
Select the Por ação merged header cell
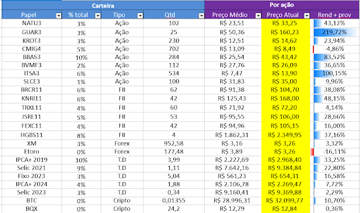coord(282,5)
